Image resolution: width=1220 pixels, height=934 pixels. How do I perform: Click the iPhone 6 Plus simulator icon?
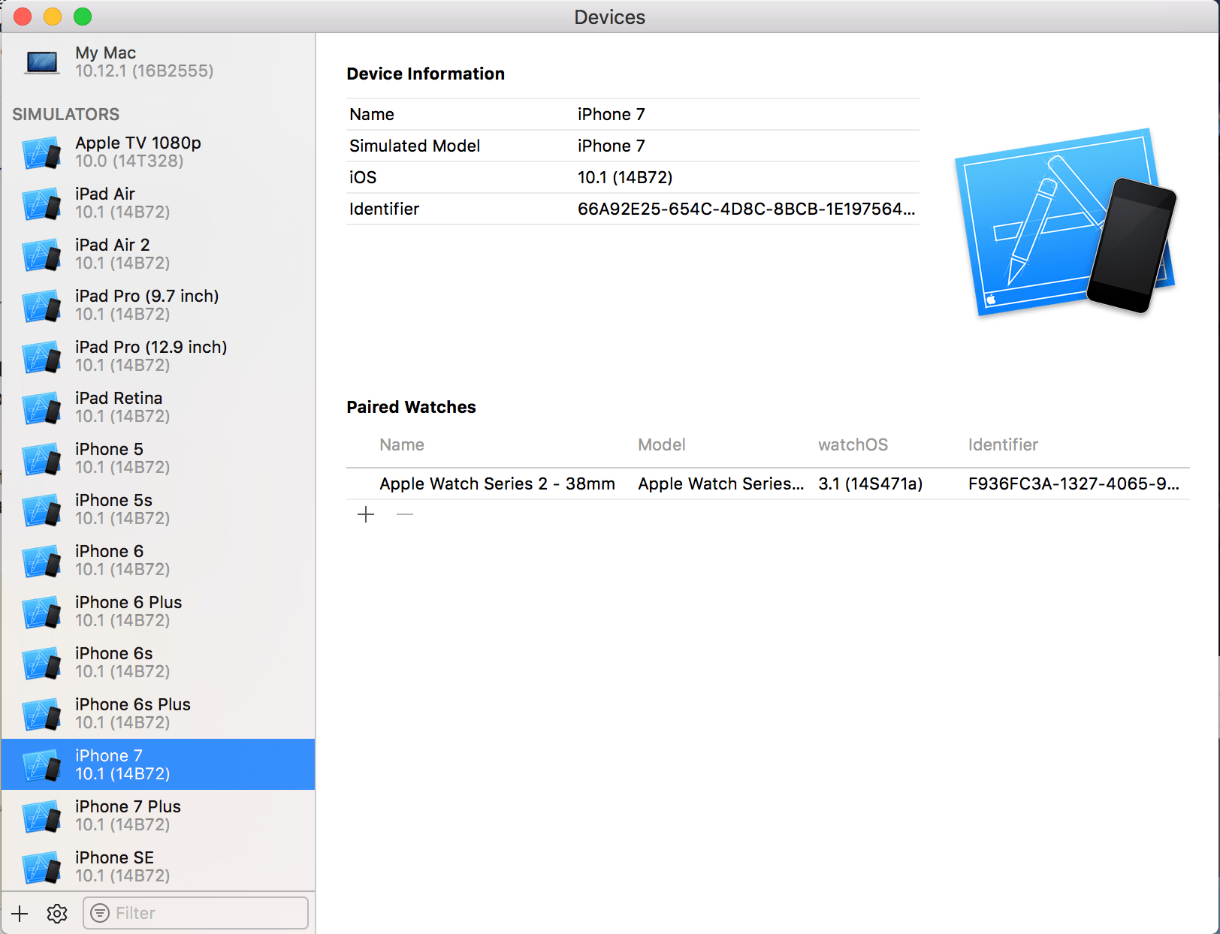click(x=42, y=612)
